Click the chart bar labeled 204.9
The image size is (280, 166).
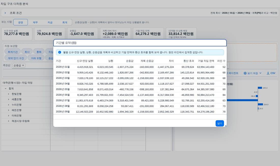[260, 104]
